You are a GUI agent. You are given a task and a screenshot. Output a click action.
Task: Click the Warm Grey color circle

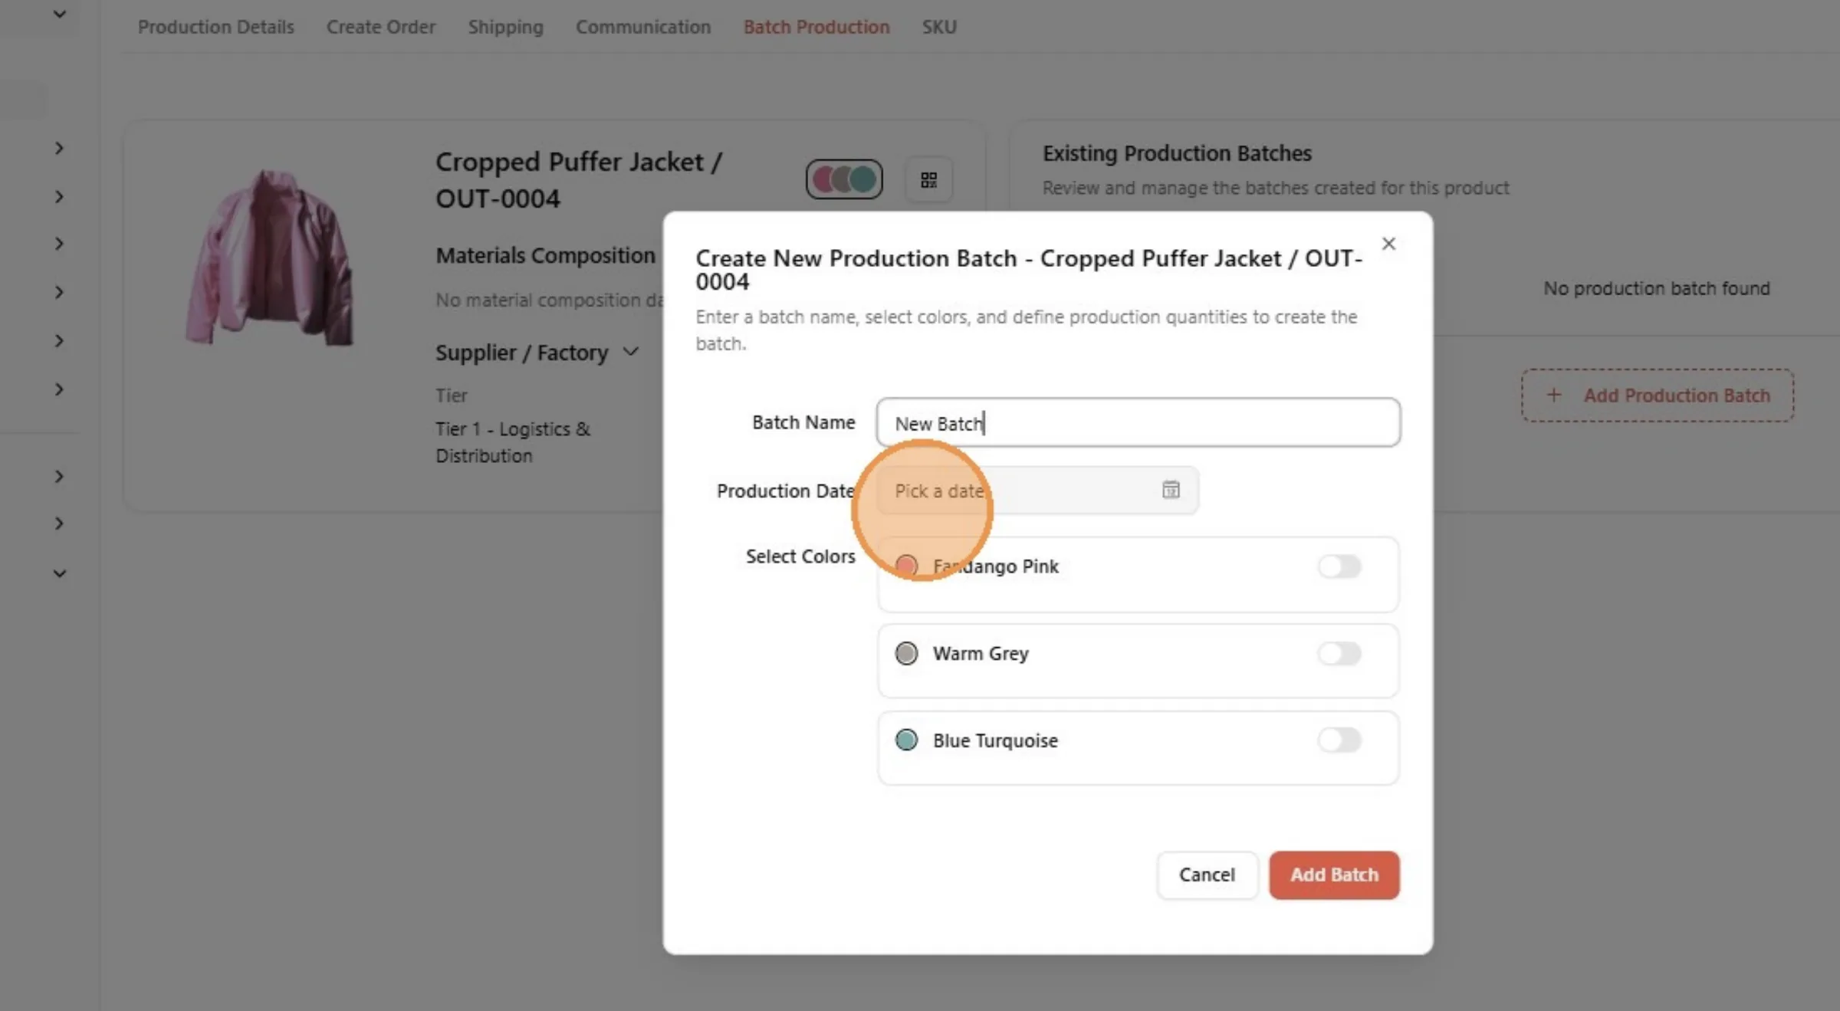pos(906,654)
